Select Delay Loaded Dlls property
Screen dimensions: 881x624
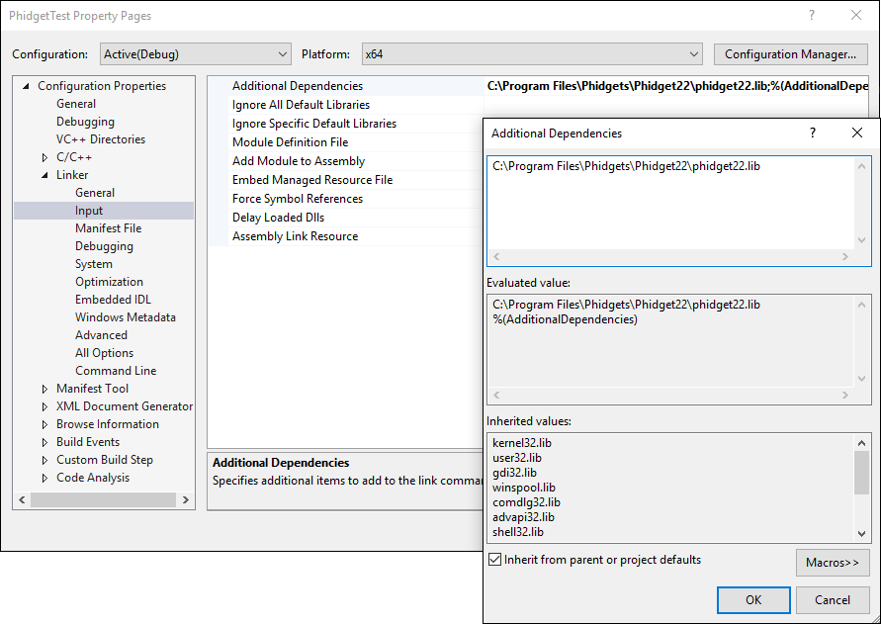coord(345,218)
